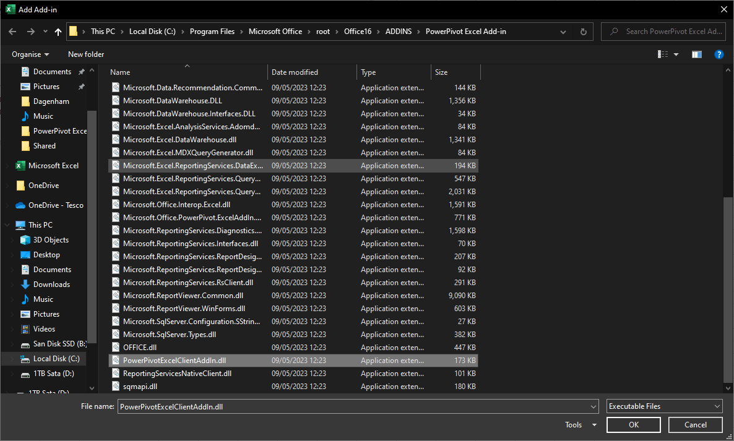Refresh the PowerPivot Excel Add-in folder

[583, 32]
